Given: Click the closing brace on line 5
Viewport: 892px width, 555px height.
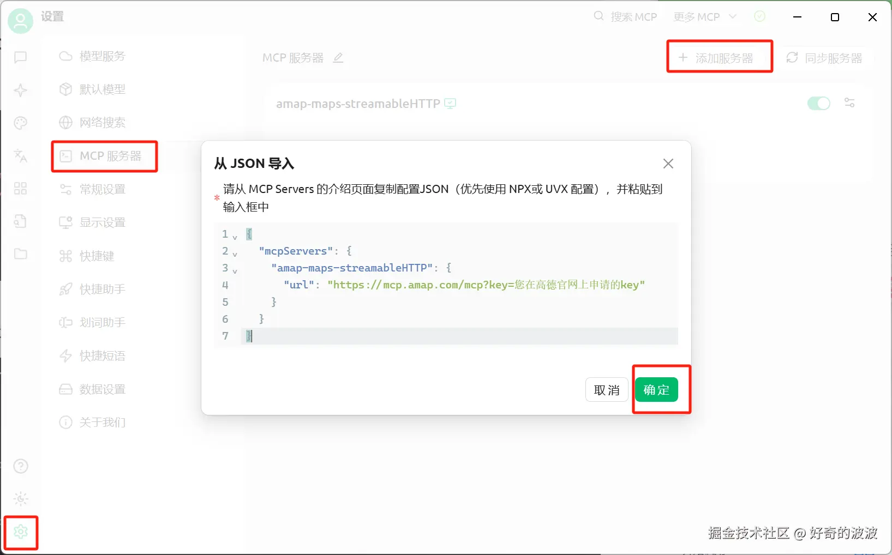Looking at the screenshot, I should click(x=274, y=302).
